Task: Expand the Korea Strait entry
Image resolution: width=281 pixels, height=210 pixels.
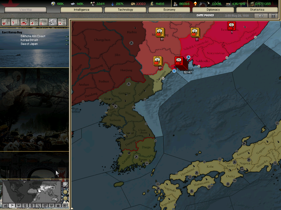Action: 67,40
